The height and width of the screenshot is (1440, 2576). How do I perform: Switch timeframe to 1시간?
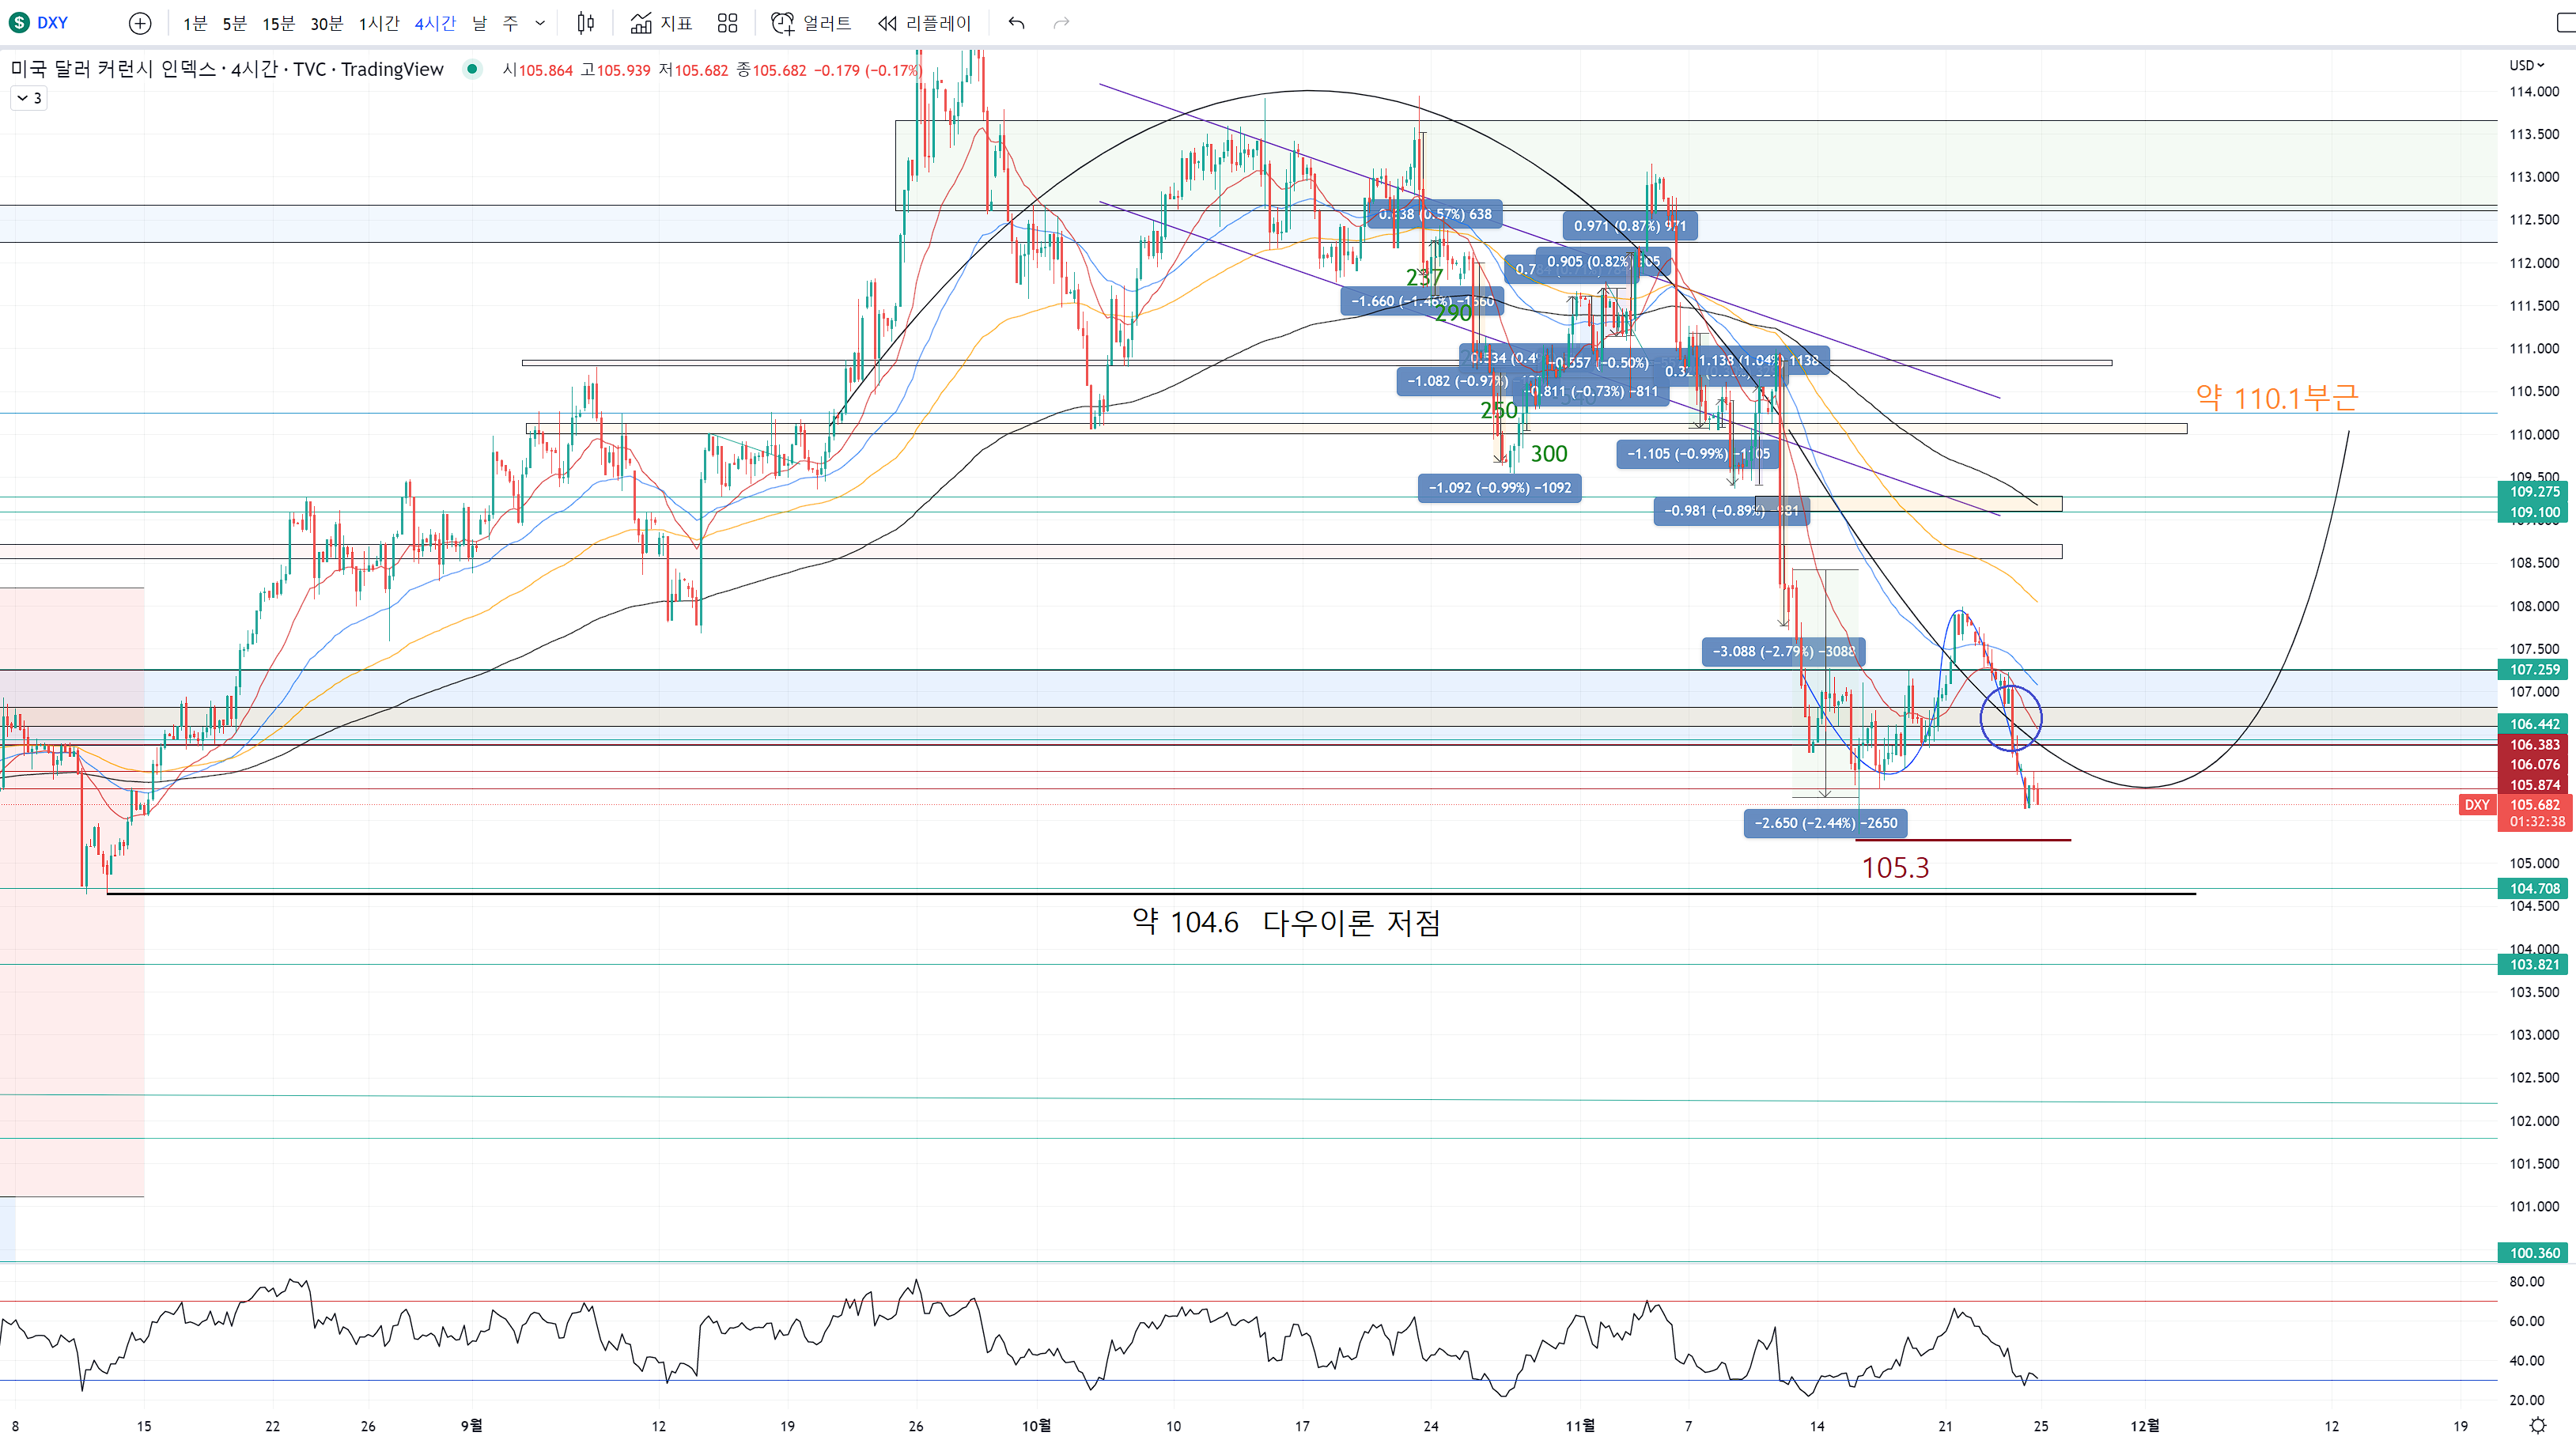tap(378, 23)
